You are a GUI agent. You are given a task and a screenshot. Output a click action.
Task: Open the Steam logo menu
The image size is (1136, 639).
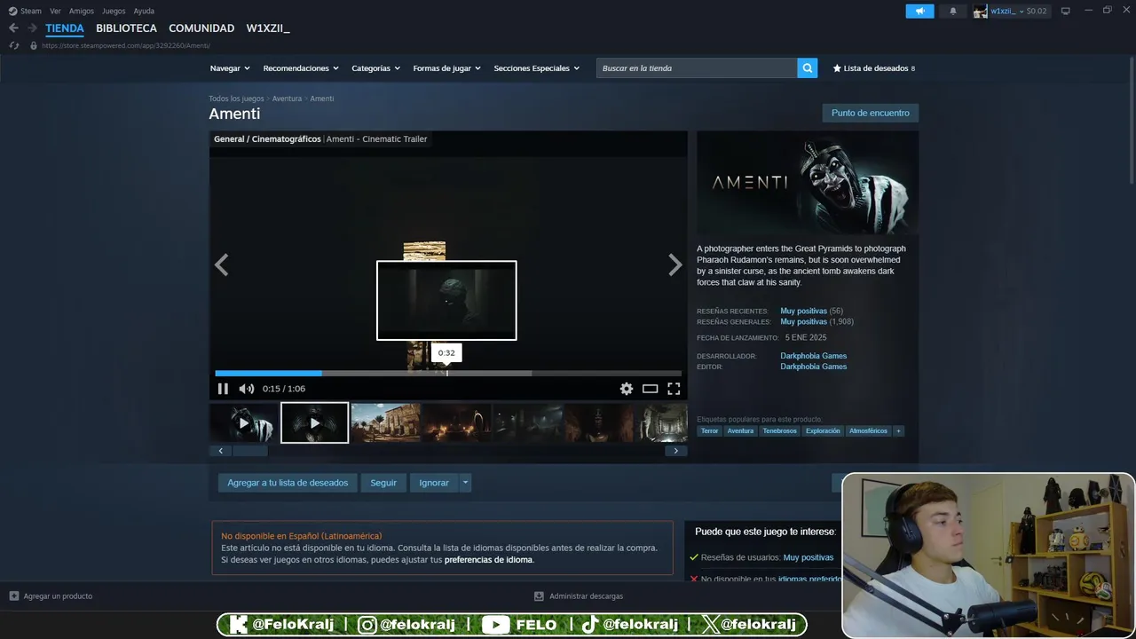click(x=25, y=11)
